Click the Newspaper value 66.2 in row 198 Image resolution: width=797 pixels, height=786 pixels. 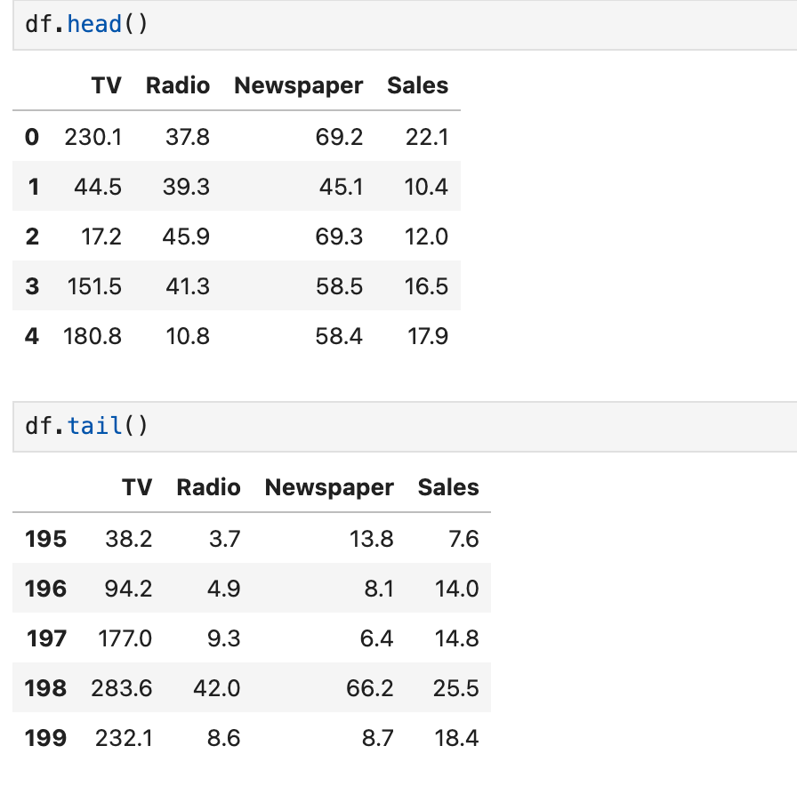point(371,688)
